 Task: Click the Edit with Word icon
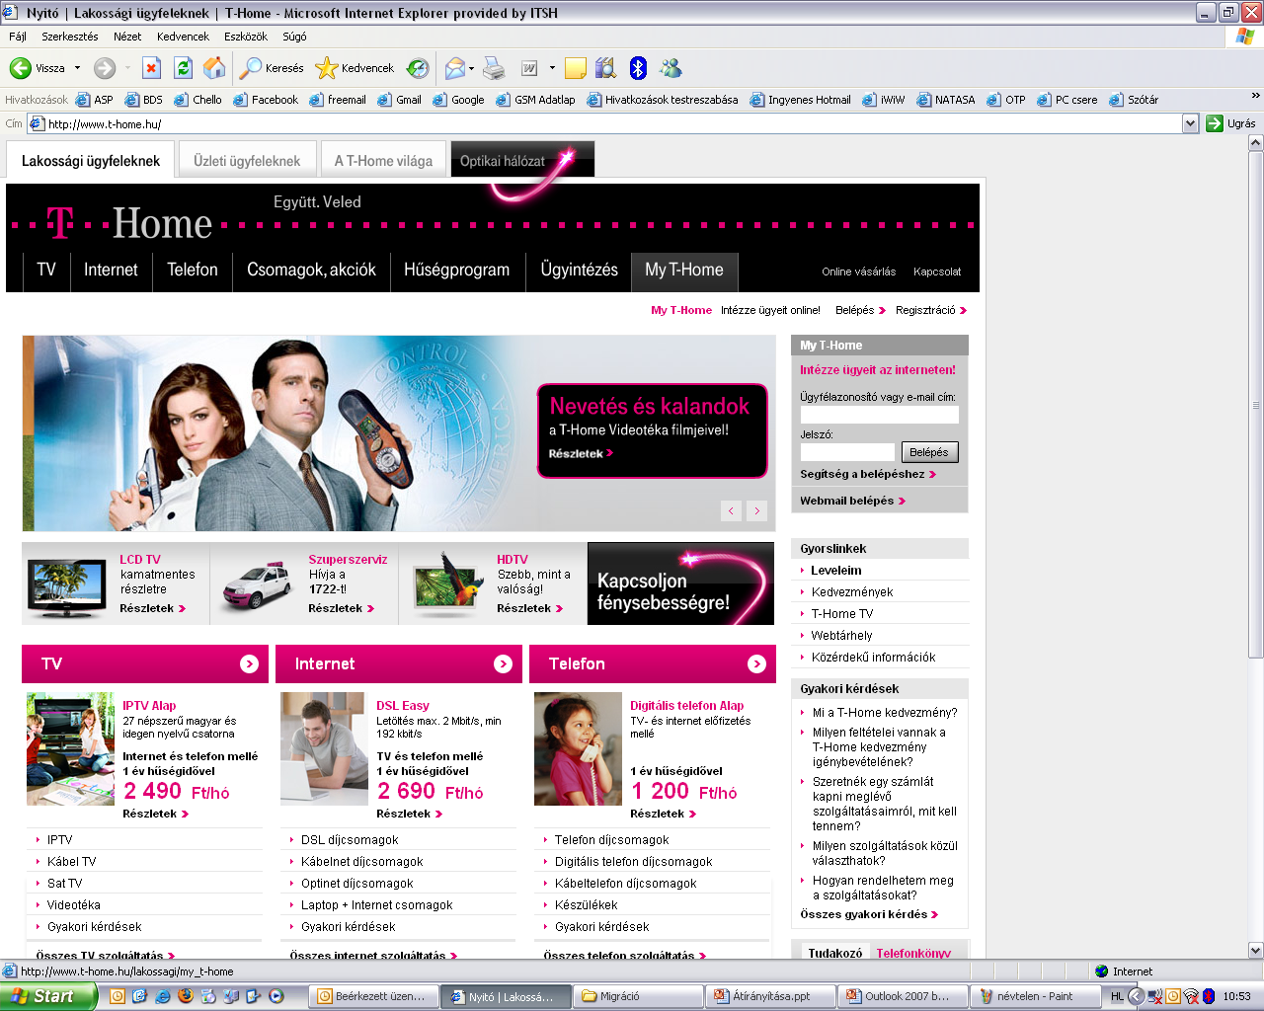point(529,68)
